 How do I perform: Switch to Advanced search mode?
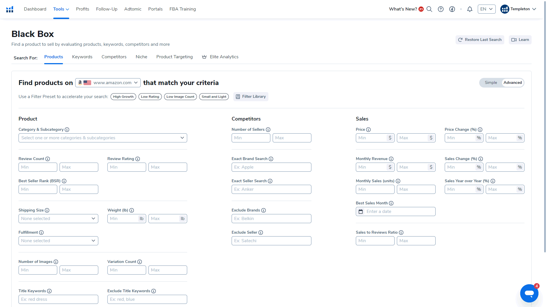click(513, 82)
